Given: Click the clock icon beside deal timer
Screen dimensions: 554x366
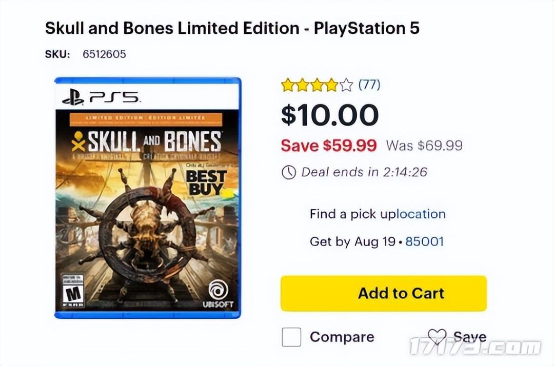Looking at the screenshot, I should 289,172.
